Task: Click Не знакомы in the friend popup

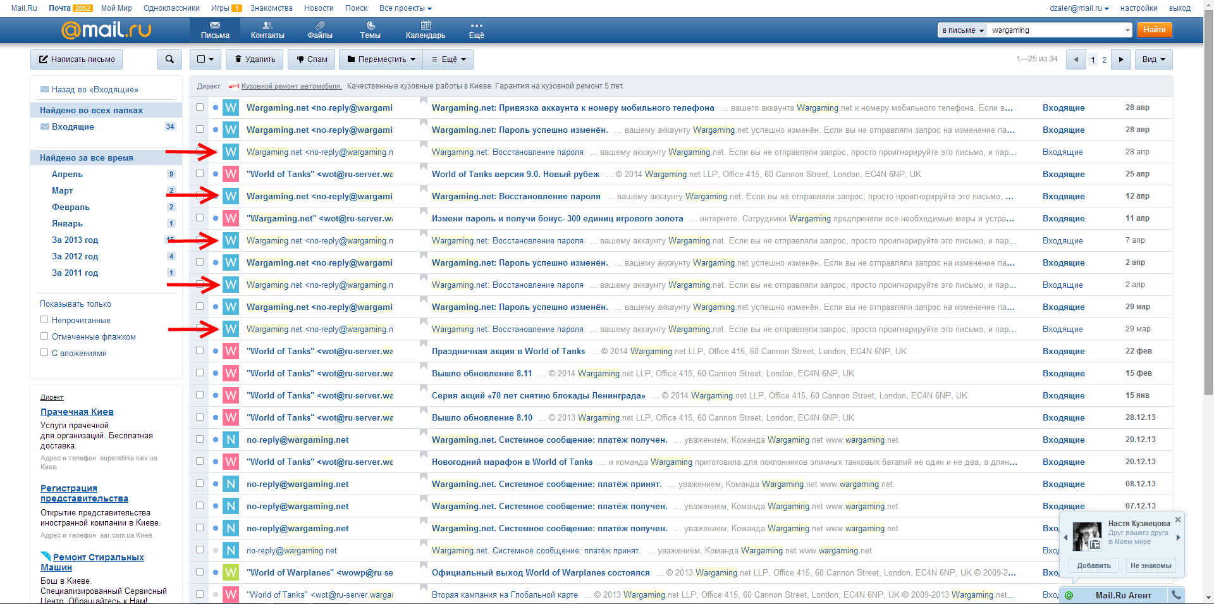Action: (x=1151, y=565)
